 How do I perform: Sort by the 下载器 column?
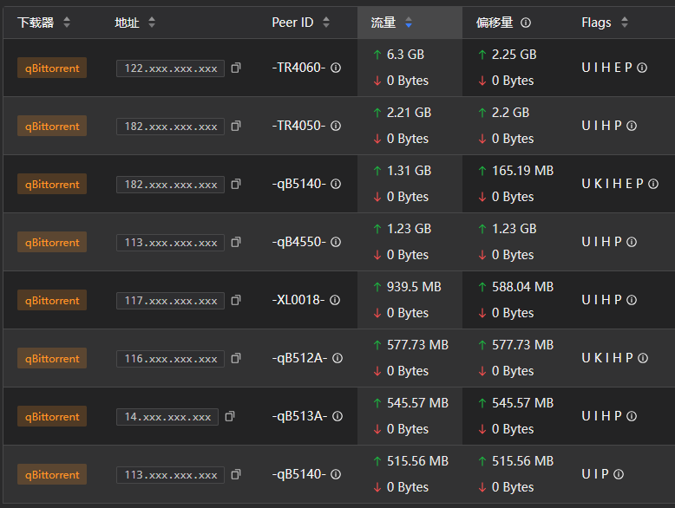pyautogui.click(x=66, y=23)
